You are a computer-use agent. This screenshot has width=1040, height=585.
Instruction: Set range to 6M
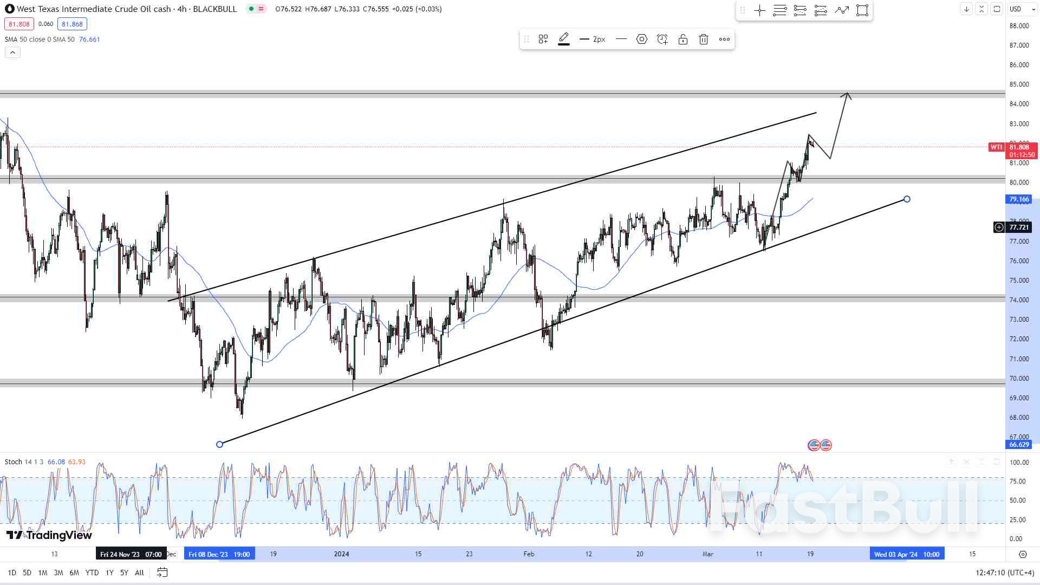(x=74, y=573)
